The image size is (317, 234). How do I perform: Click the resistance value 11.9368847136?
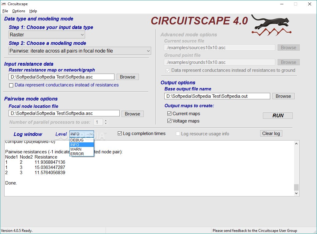coord(50,162)
